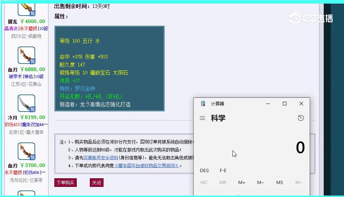The height and width of the screenshot is (197, 344).
Task: Open the 冷月 weapon icon priced ¥8199.00
Action: pos(26,103)
